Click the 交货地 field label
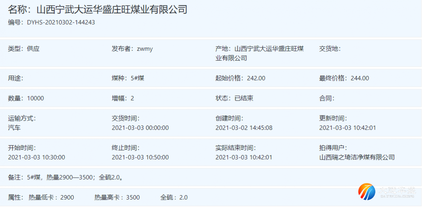The image size is (422, 207). (330, 49)
